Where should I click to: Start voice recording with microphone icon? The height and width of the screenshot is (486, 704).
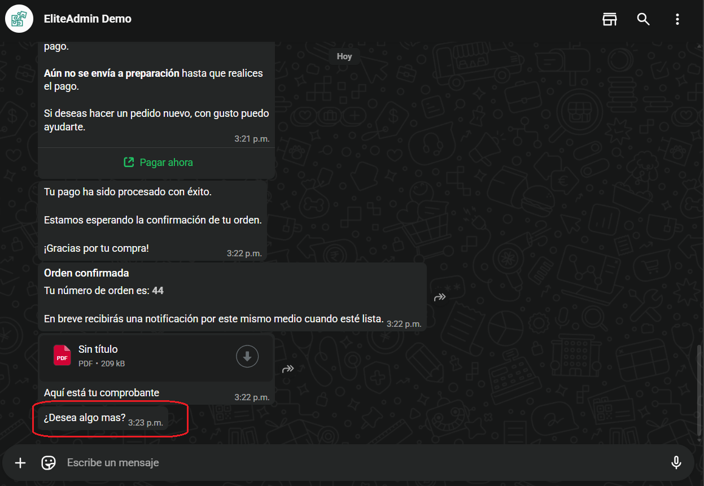tap(676, 463)
